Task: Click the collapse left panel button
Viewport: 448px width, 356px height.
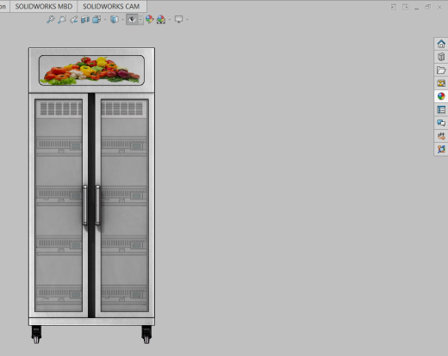Action: coord(394,7)
